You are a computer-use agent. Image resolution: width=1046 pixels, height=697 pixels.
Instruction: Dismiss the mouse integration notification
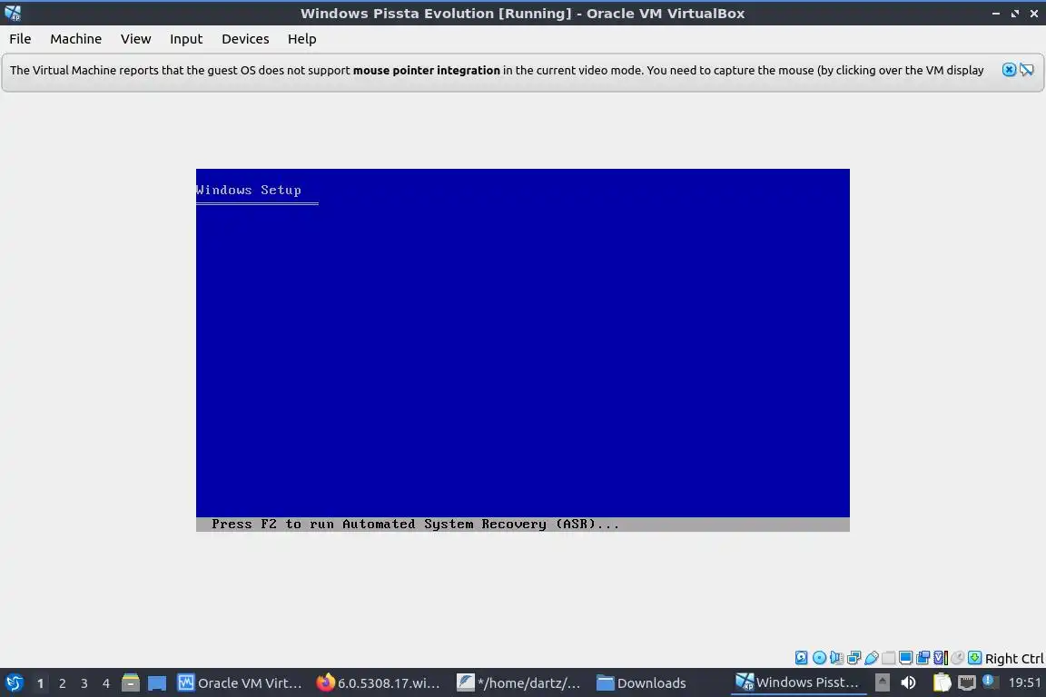tap(1009, 69)
